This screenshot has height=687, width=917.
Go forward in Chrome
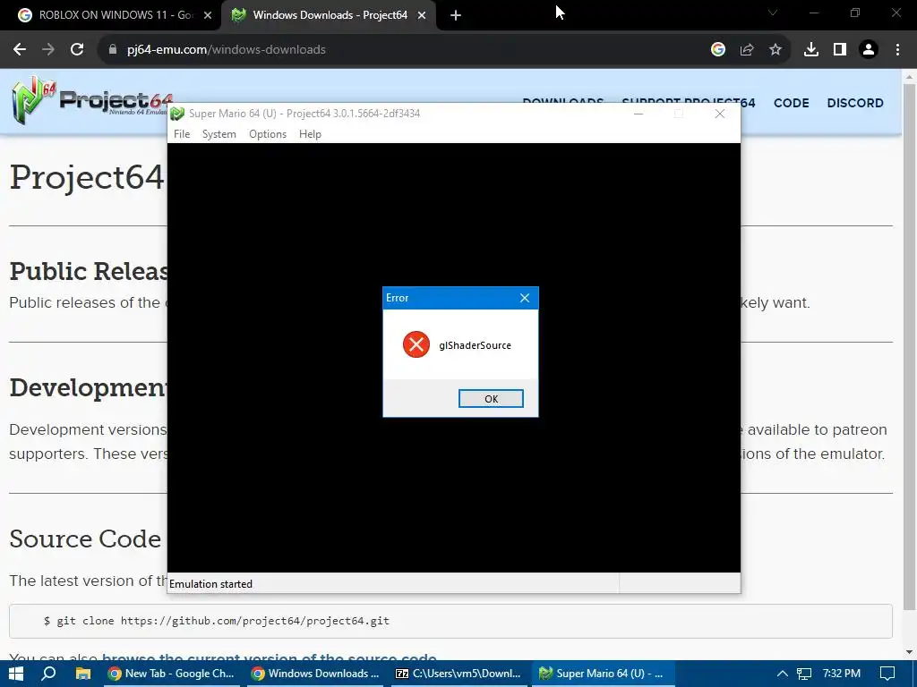point(48,50)
